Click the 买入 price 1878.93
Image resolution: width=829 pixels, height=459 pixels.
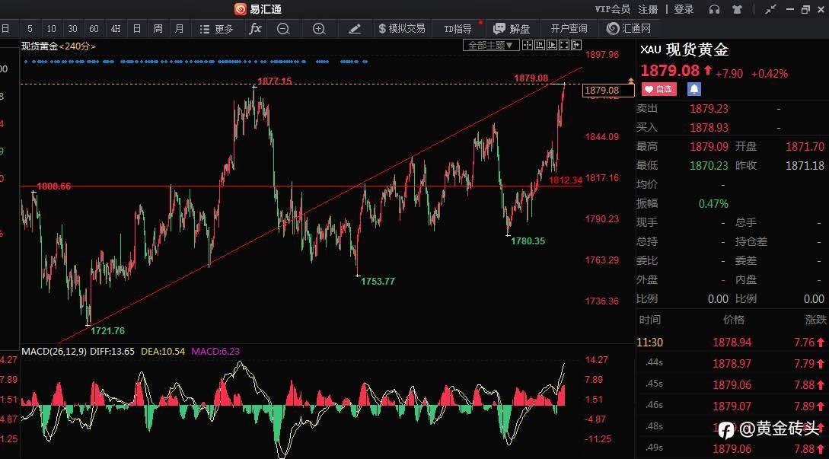coord(709,128)
